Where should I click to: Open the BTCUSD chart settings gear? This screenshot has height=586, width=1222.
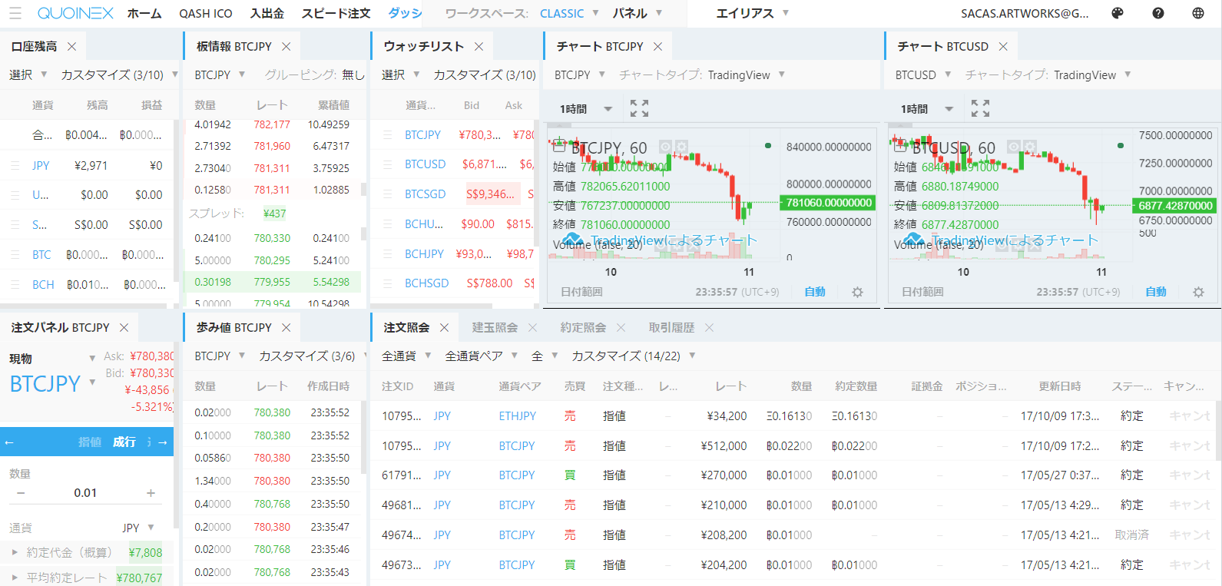tap(1198, 292)
